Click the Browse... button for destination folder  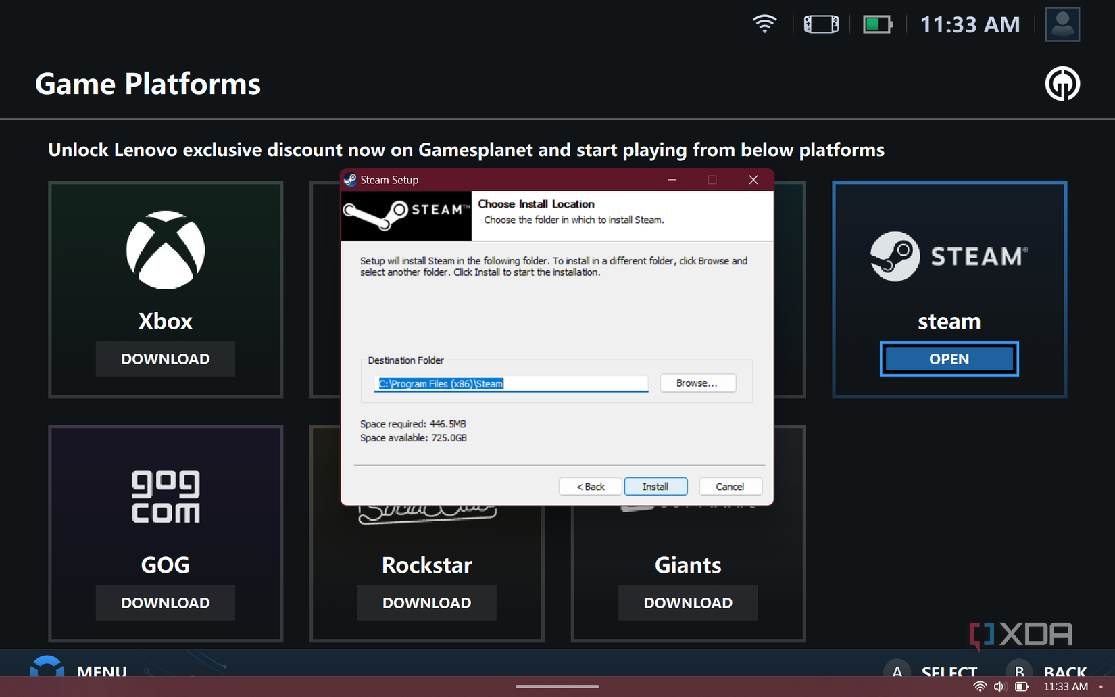click(x=697, y=383)
